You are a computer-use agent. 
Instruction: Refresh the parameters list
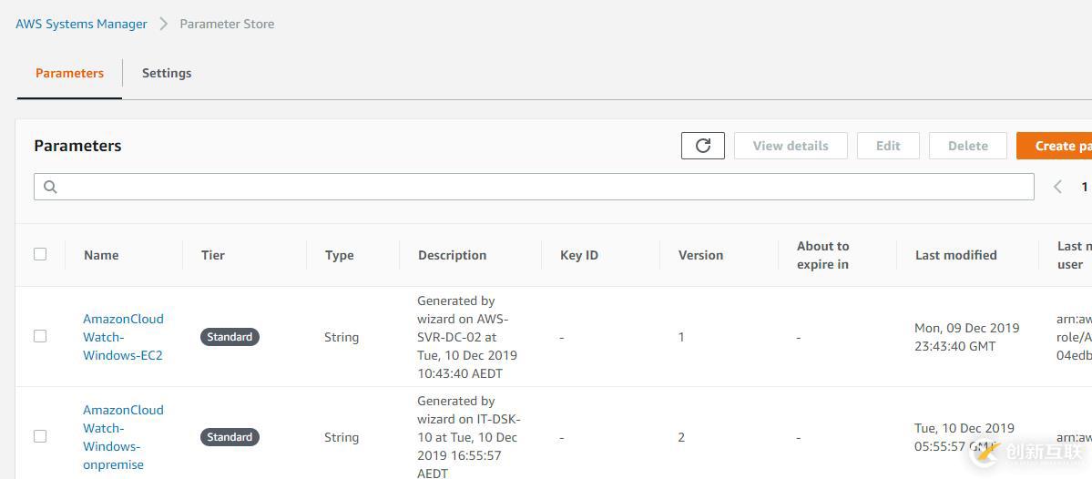[703, 146]
